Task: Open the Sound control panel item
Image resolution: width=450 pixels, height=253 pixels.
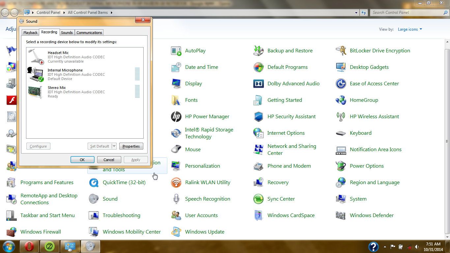Action: (x=110, y=199)
